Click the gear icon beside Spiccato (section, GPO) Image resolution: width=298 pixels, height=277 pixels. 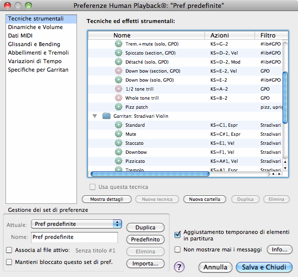click(118, 53)
